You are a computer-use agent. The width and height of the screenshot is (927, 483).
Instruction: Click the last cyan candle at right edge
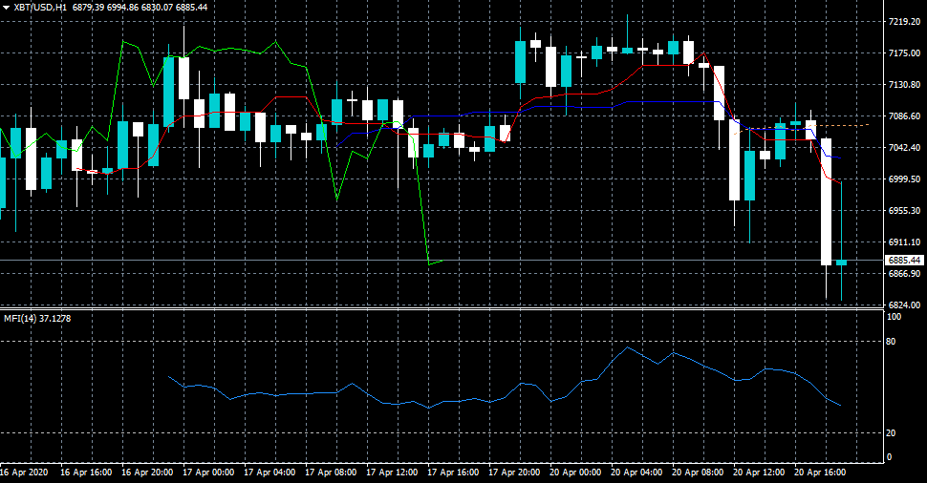tap(841, 262)
